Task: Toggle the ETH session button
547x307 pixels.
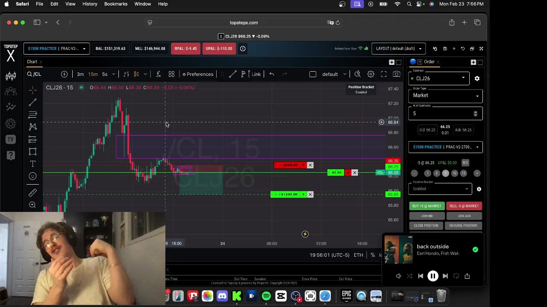Action: click(x=358, y=255)
